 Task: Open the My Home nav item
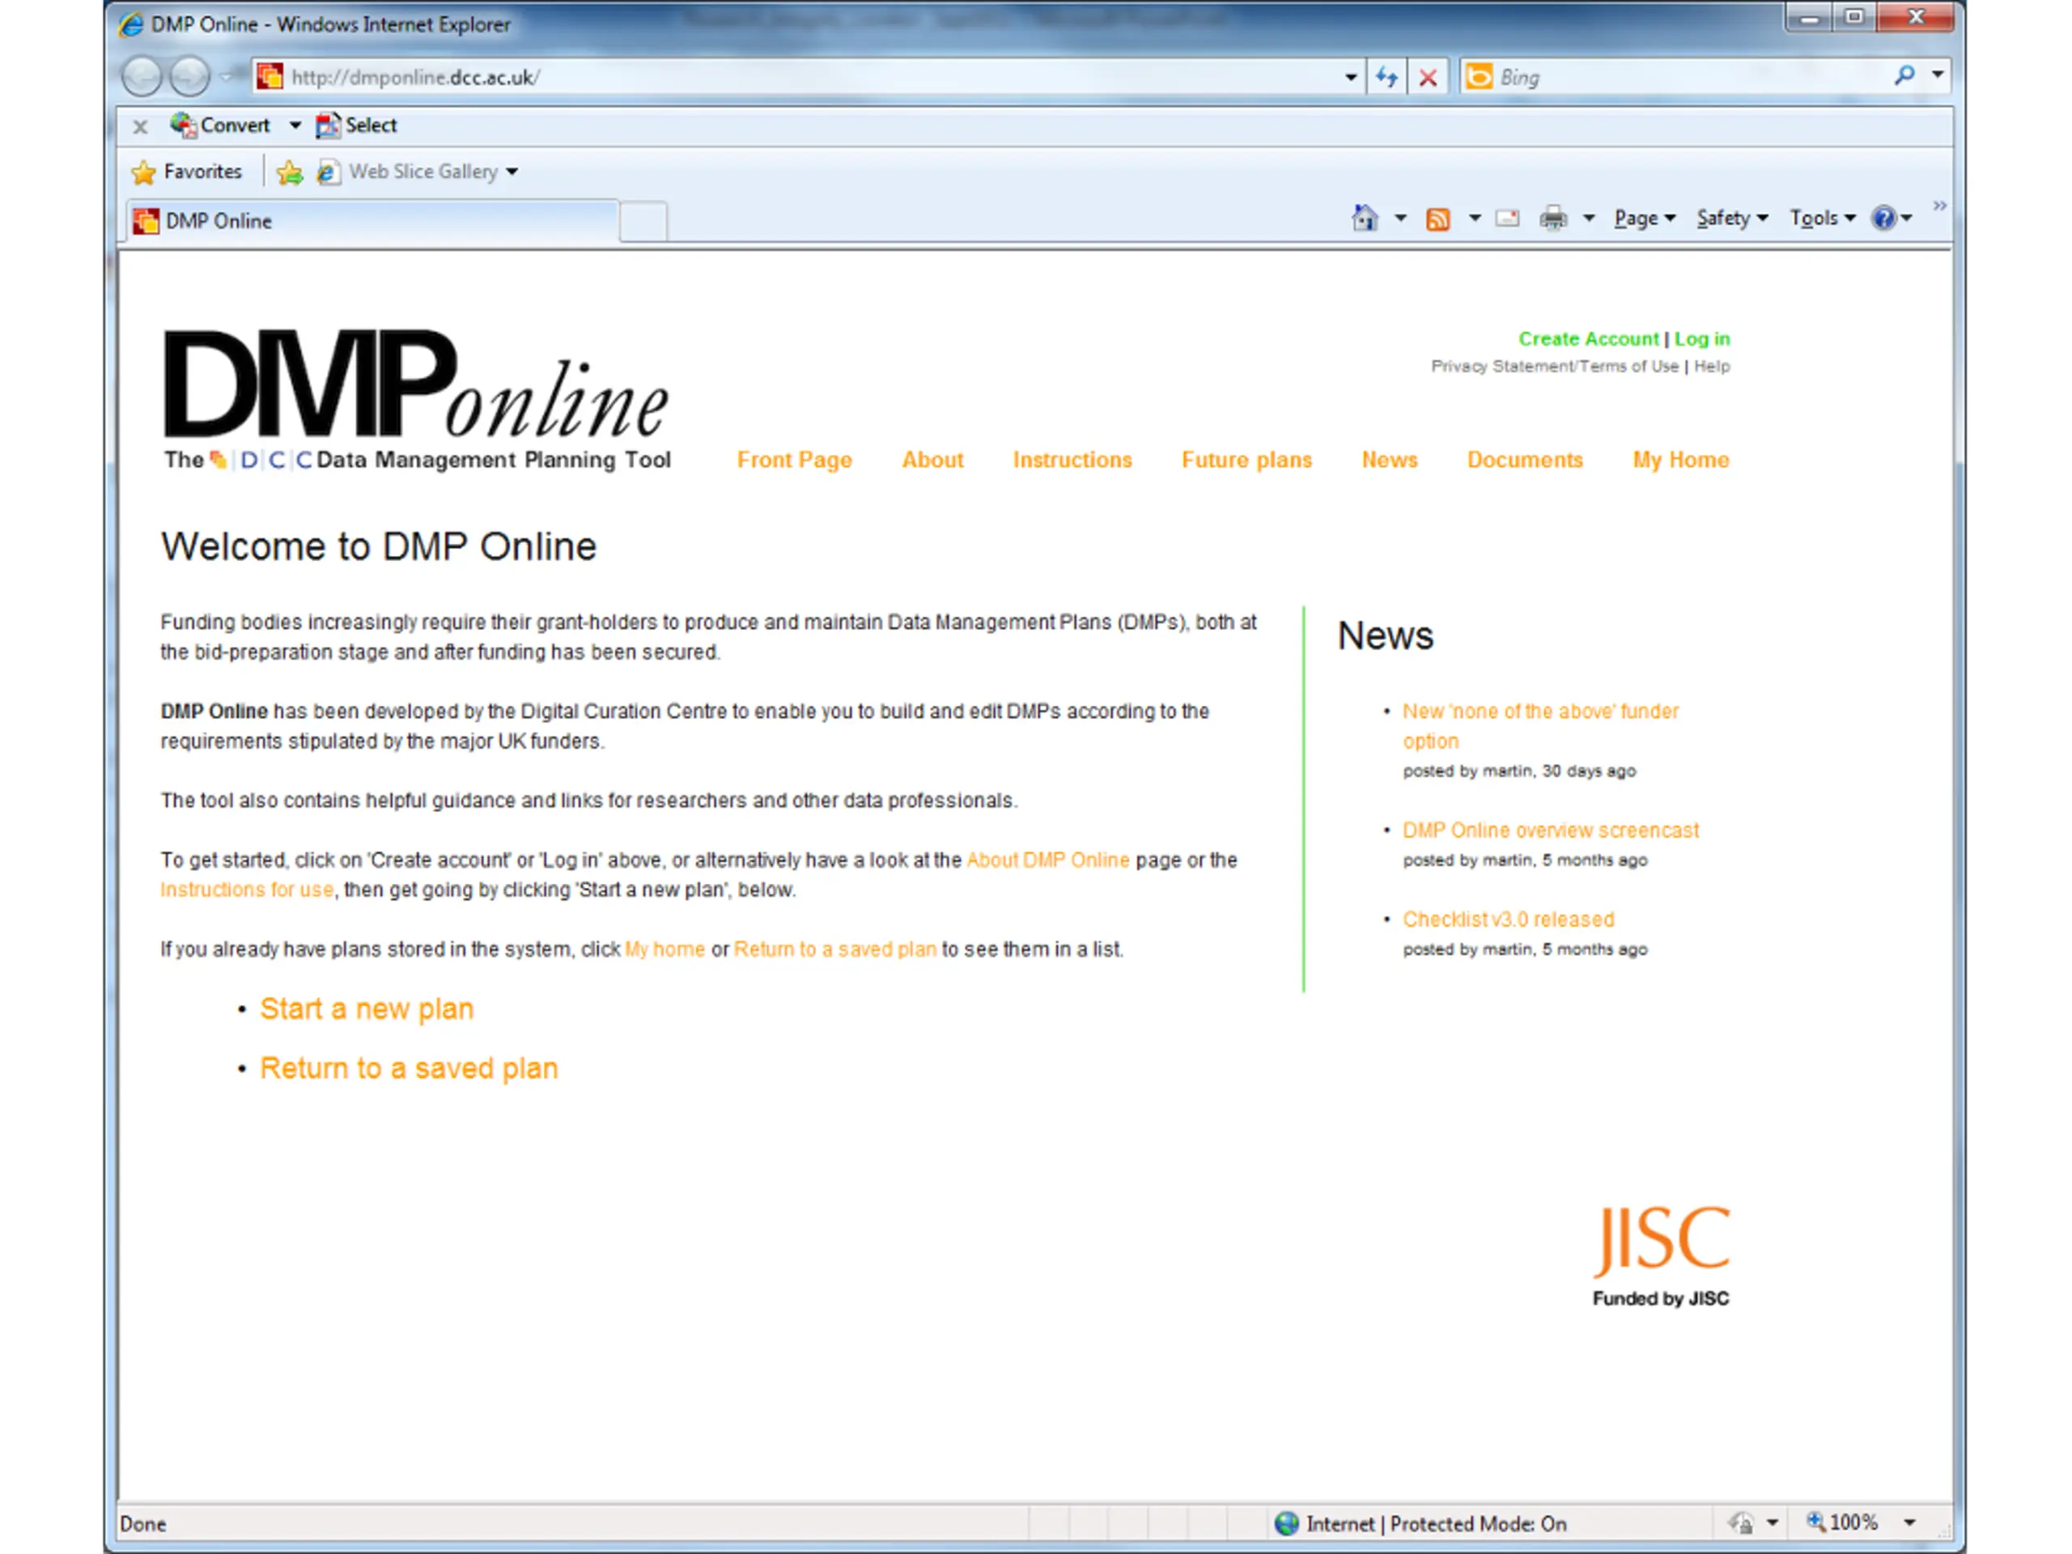[1680, 460]
